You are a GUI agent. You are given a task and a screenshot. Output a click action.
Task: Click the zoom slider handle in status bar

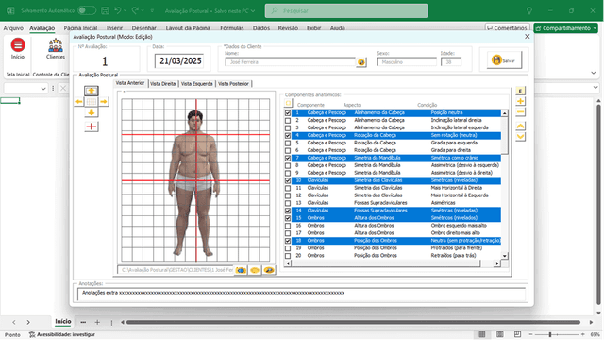pyautogui.click(x=550, y=334)
